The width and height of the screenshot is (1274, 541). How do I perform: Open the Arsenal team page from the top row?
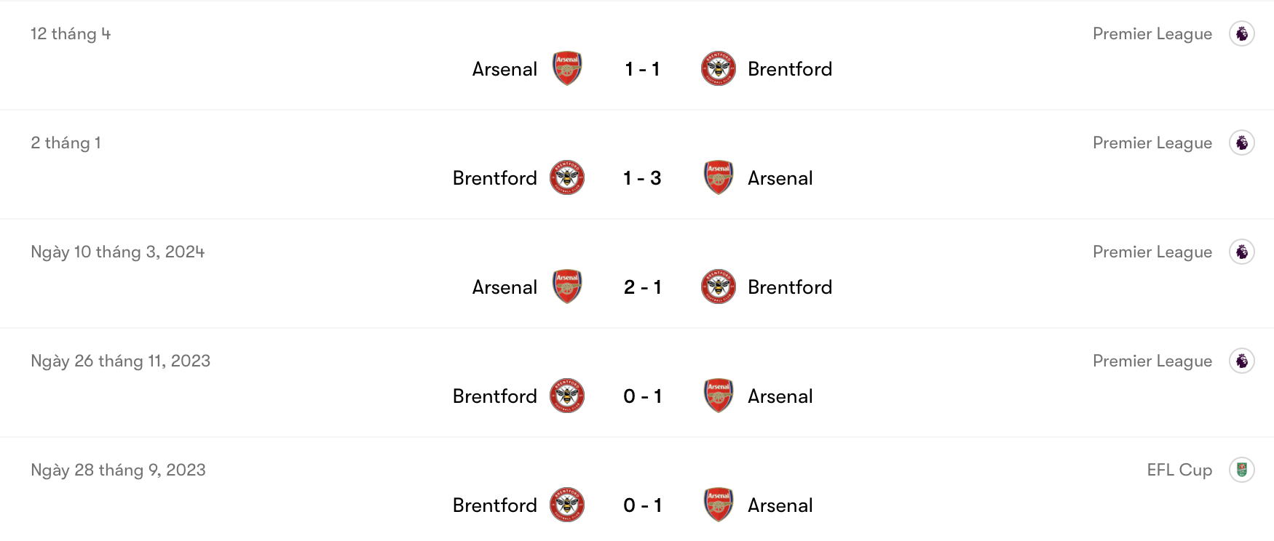click(504, 68)
